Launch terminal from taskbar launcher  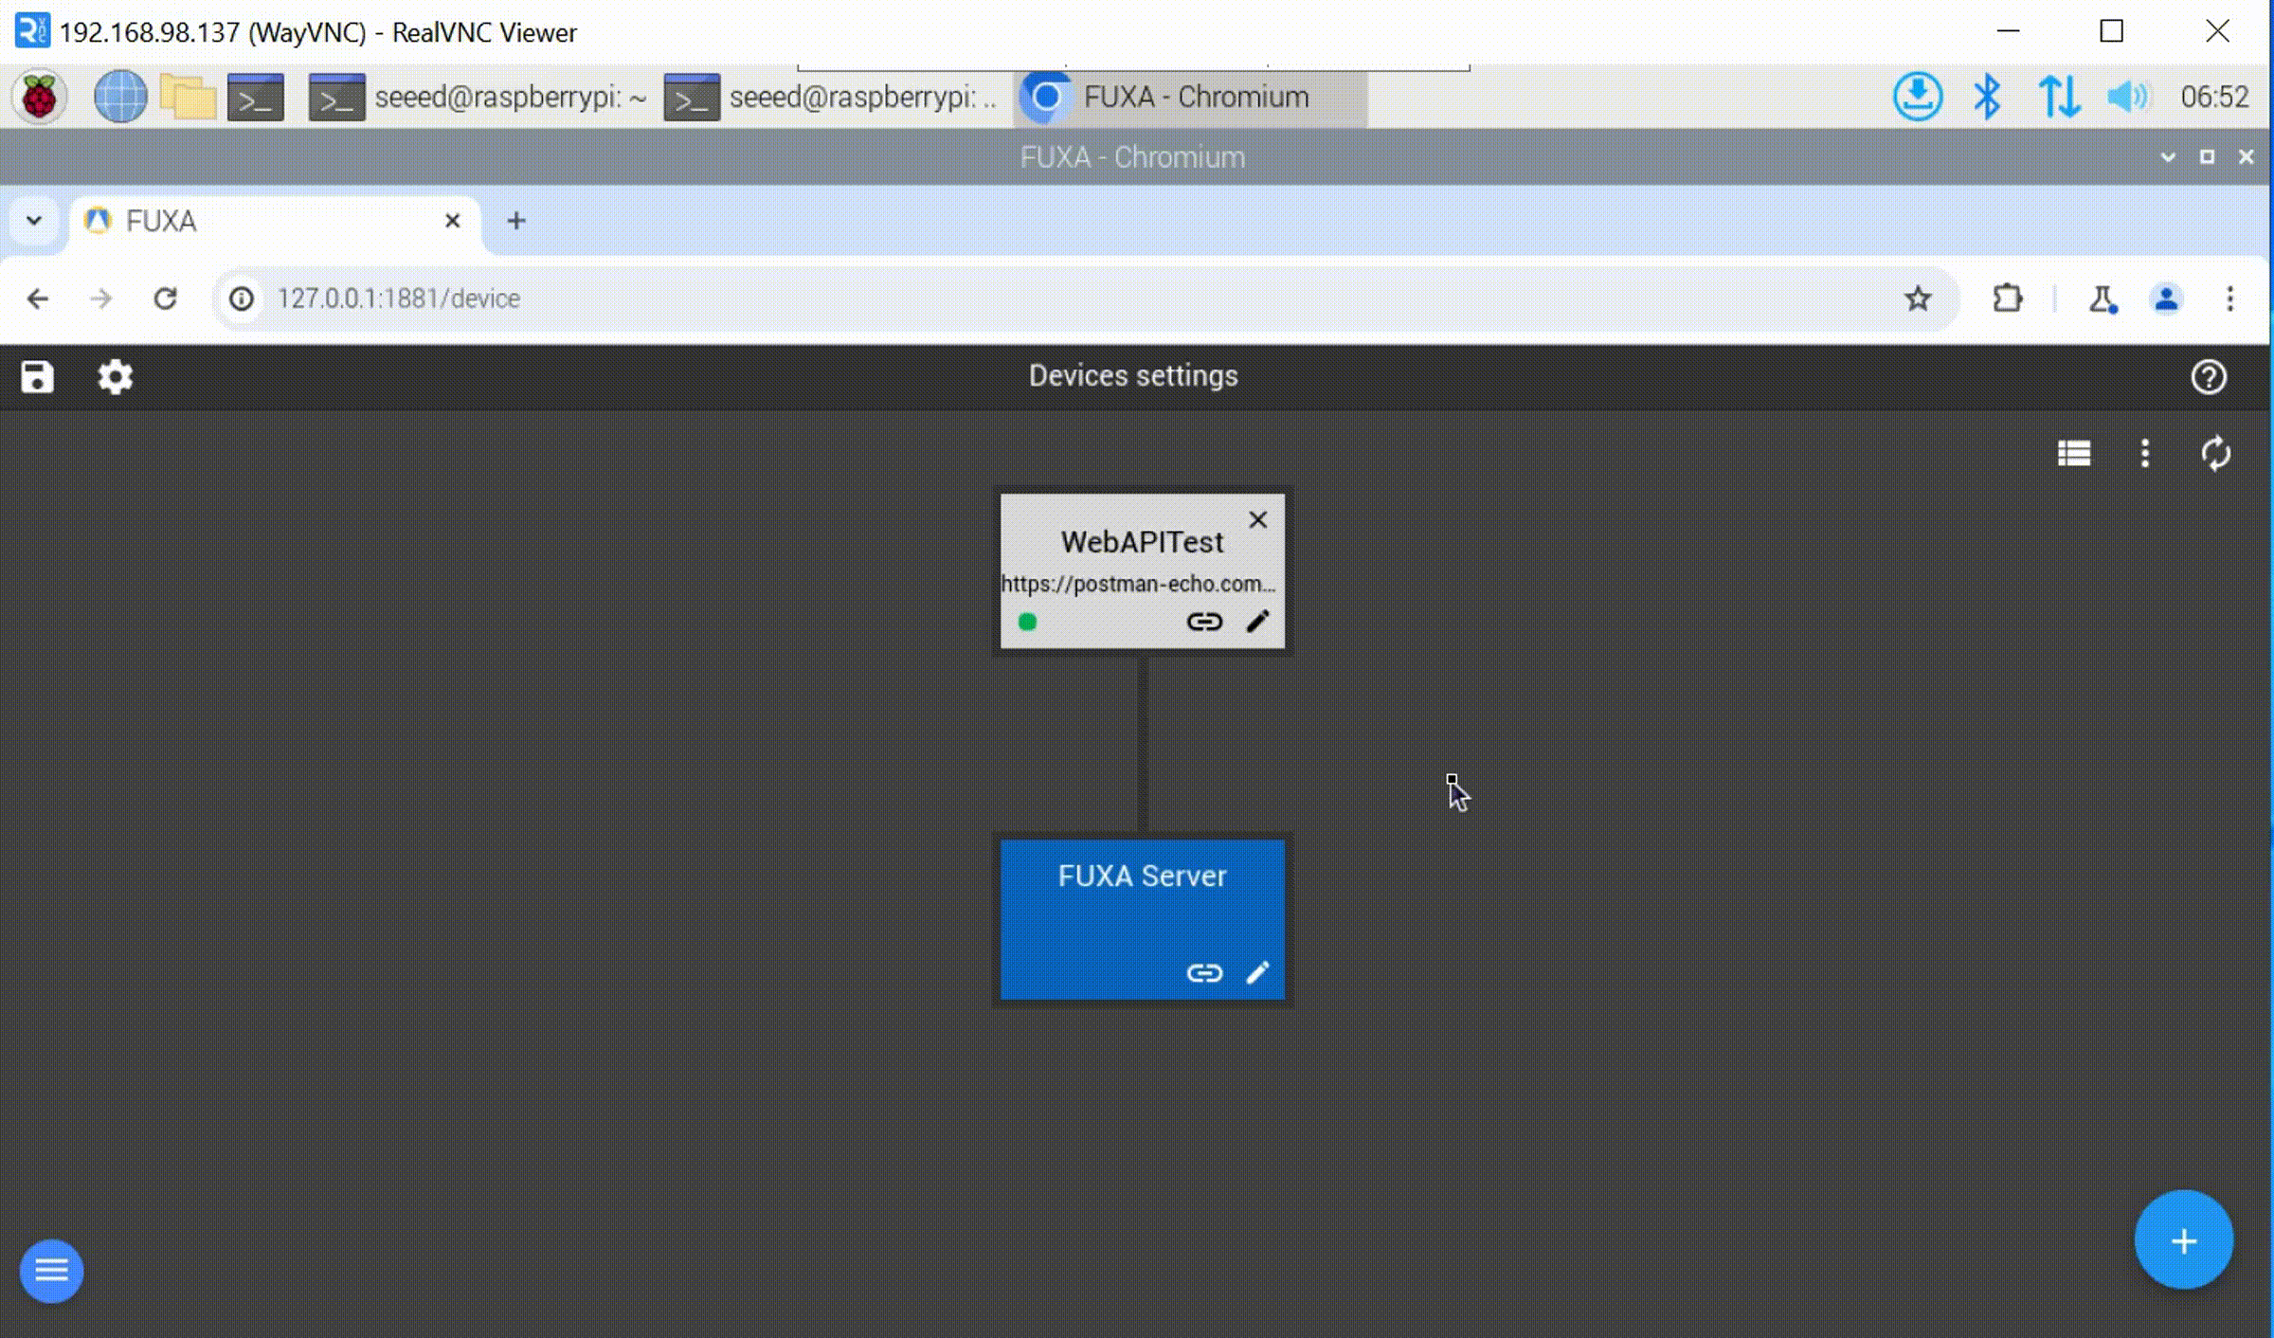[256, 97]
